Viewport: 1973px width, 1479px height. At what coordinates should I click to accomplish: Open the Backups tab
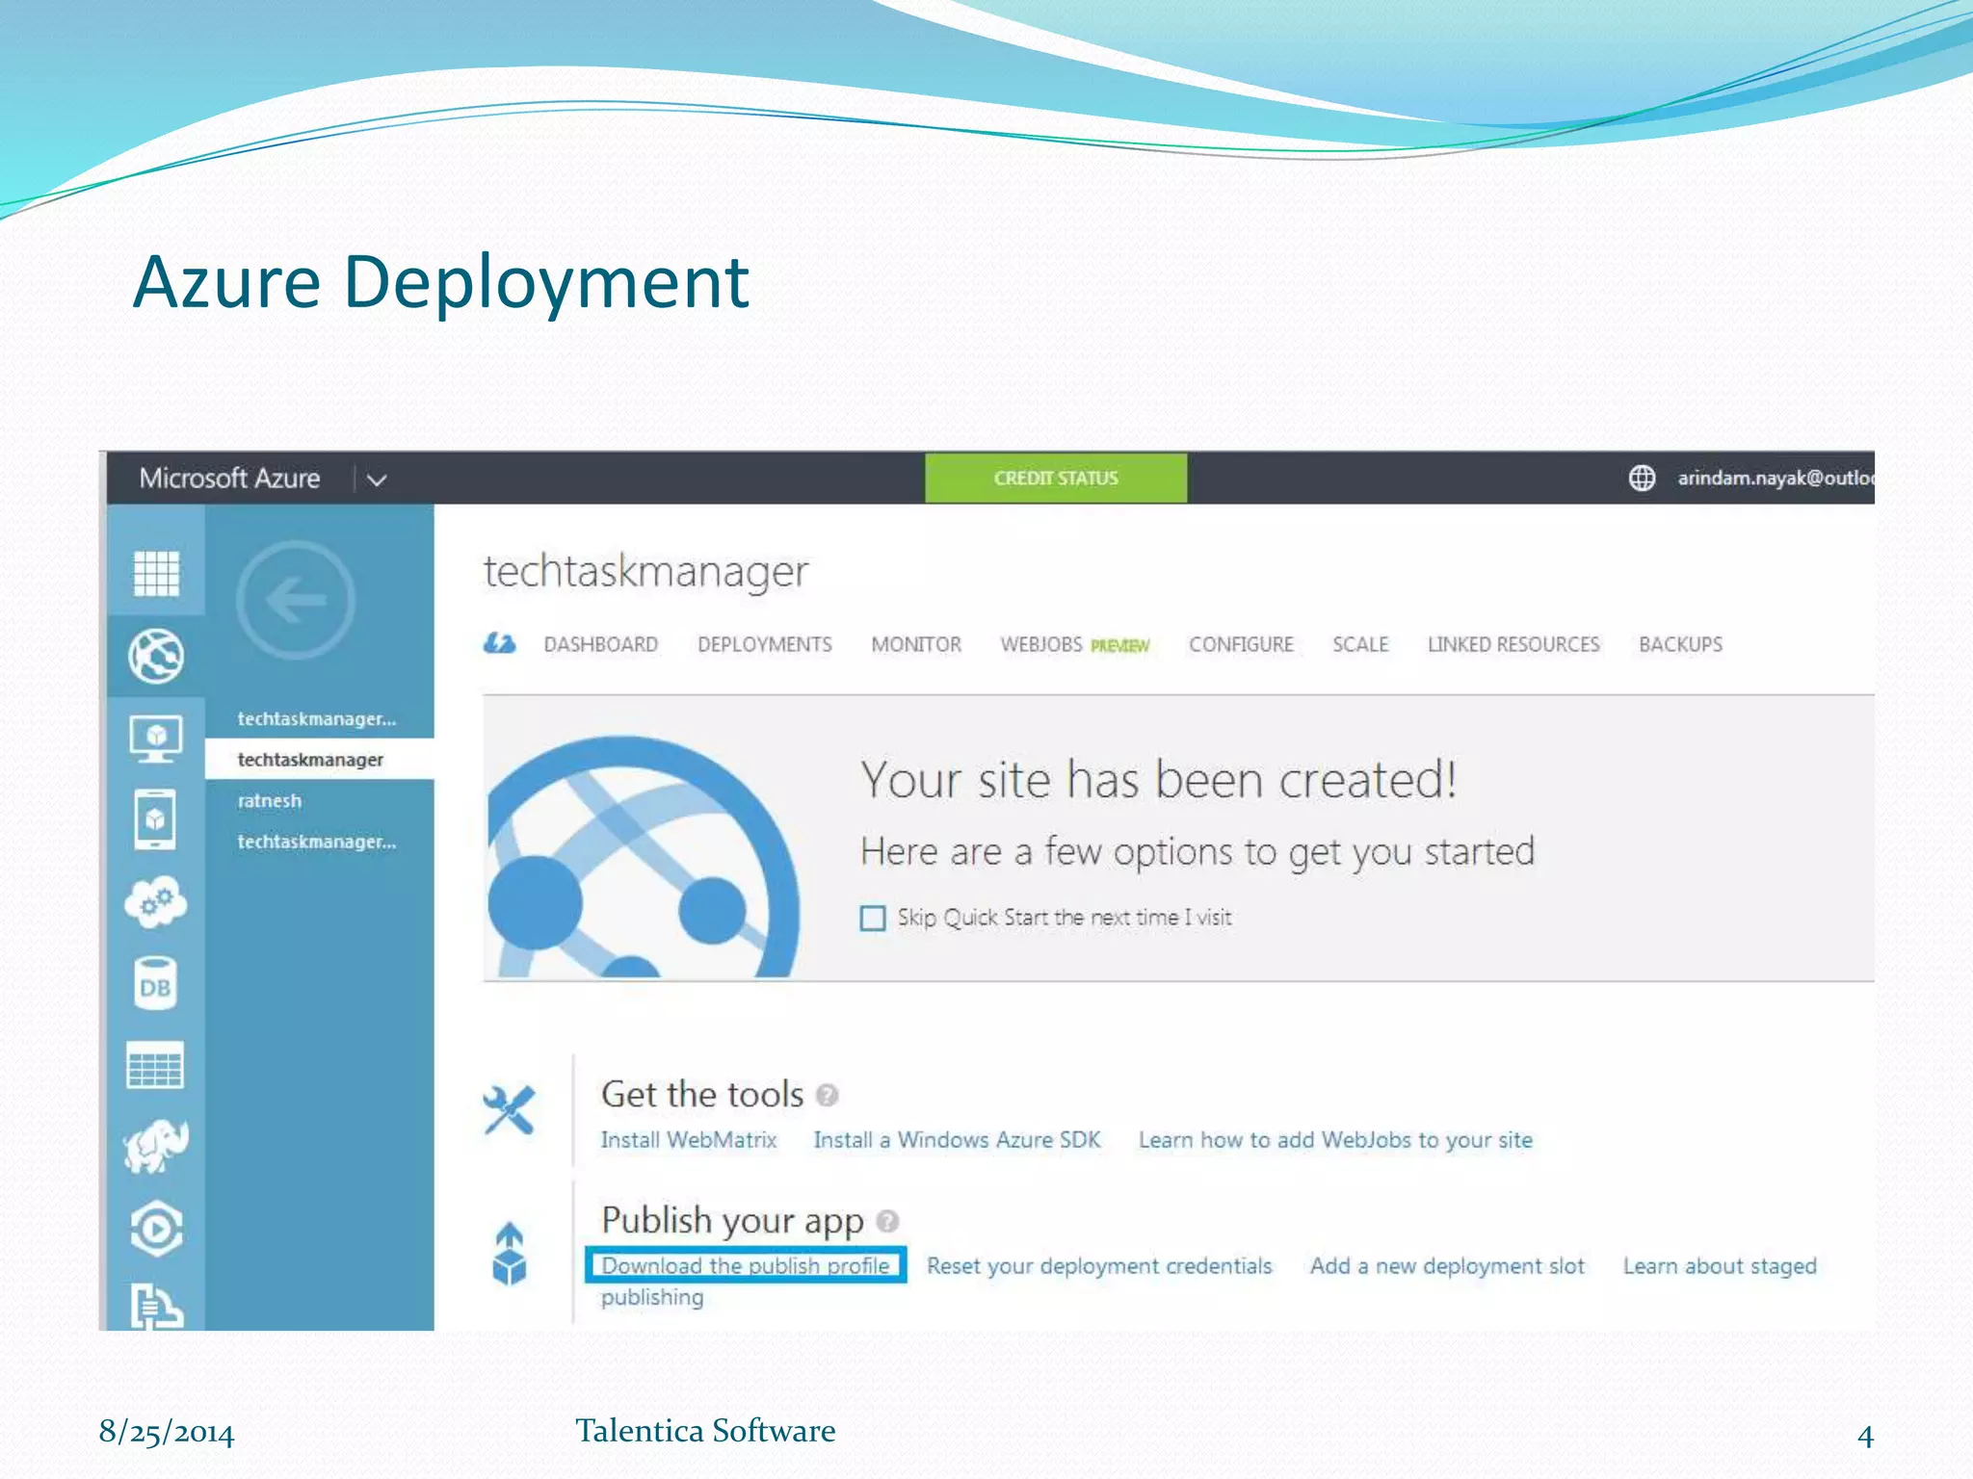pyautogui.click(x=1681, y=644)
